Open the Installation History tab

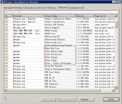point(35,8)
